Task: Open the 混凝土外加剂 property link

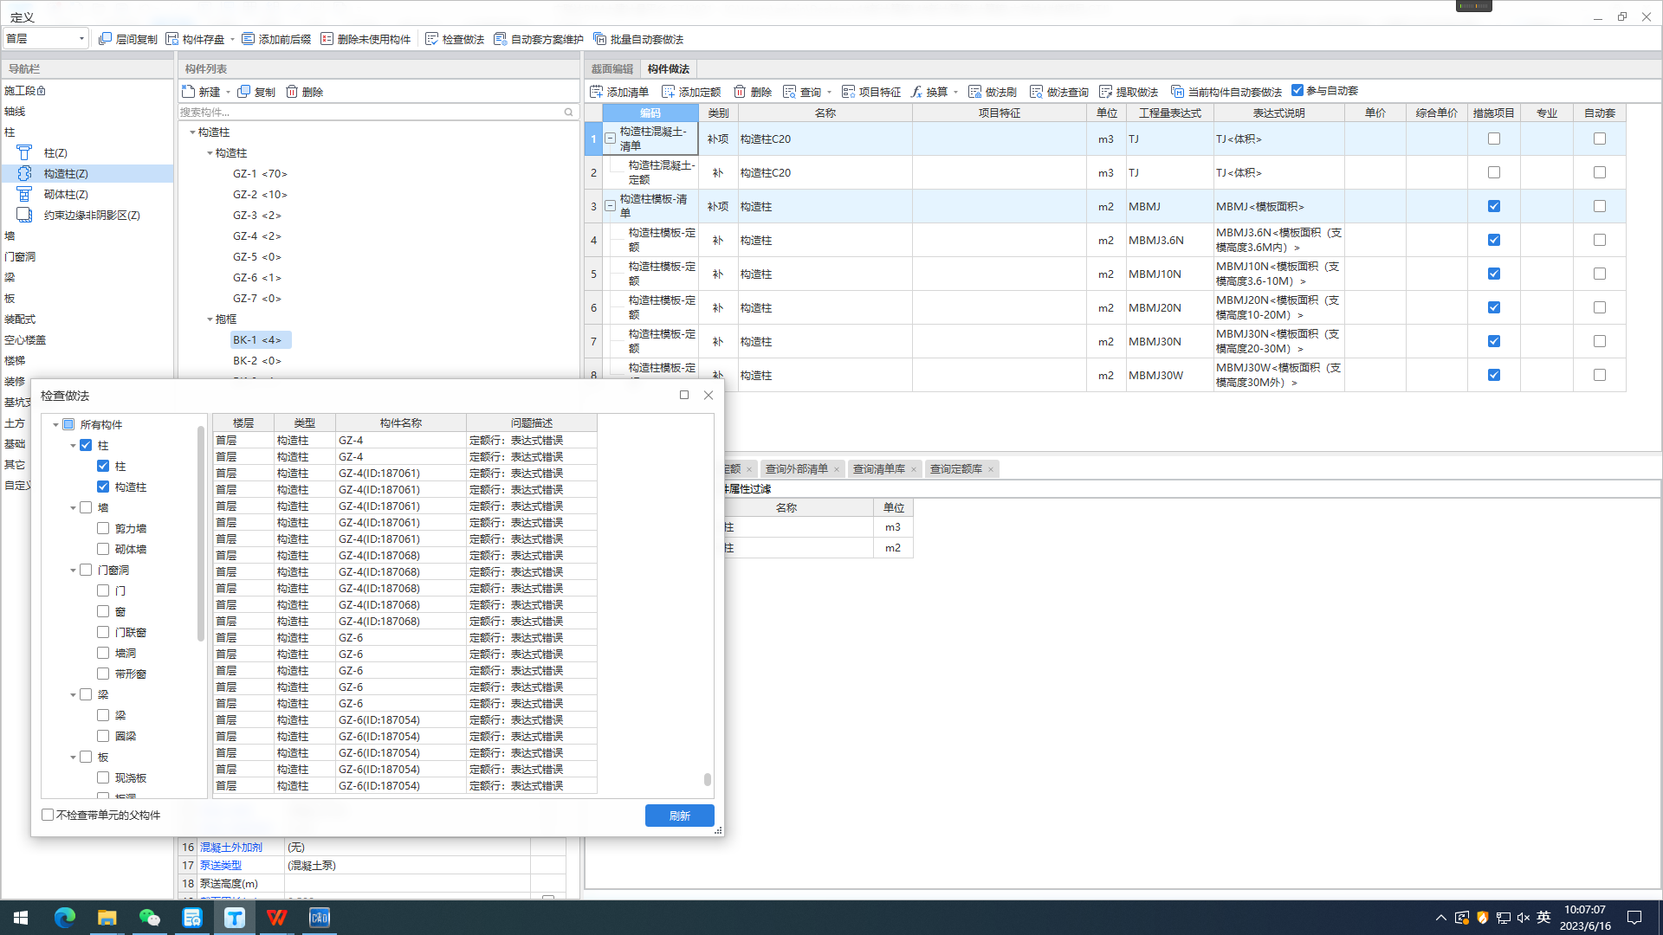Action: (231, 847)
